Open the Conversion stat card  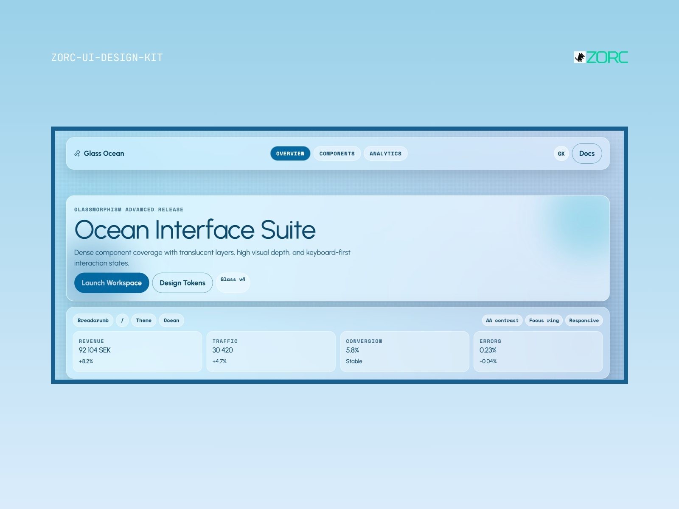click(404, 352)
